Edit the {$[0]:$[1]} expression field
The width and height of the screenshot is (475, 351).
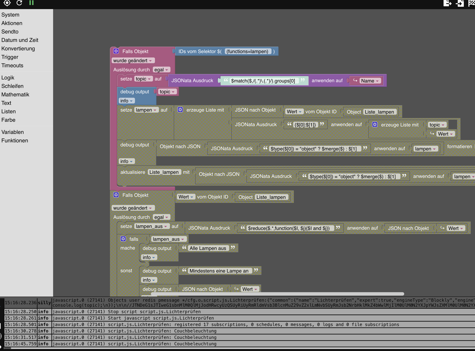coord(305,125)
